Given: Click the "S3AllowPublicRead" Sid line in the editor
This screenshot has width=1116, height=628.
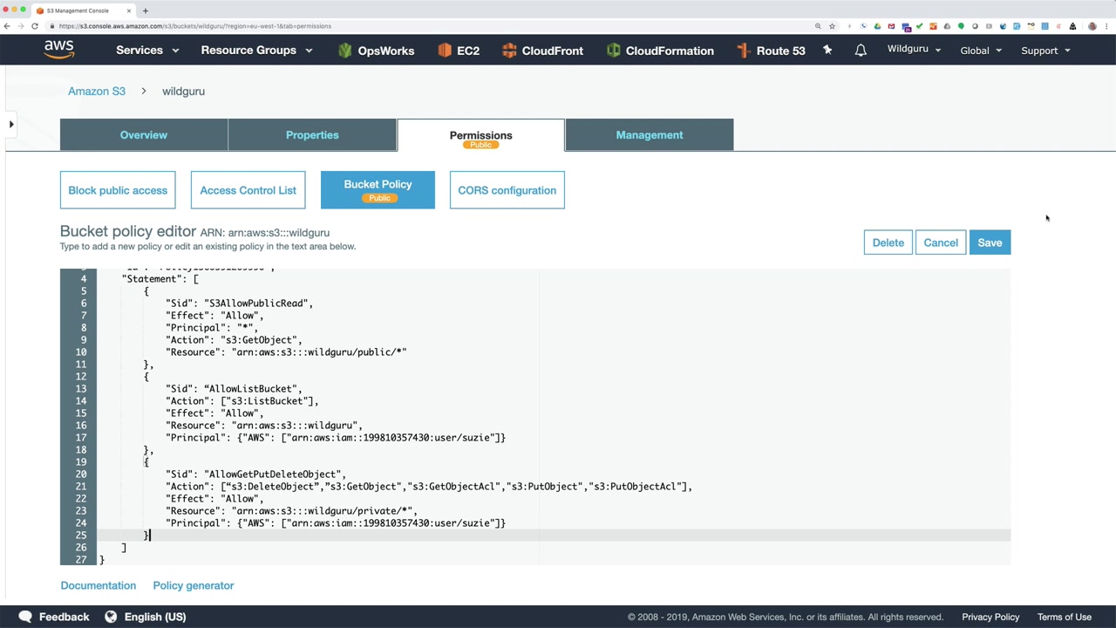Looking at the screenshot, I should (239, 304).
